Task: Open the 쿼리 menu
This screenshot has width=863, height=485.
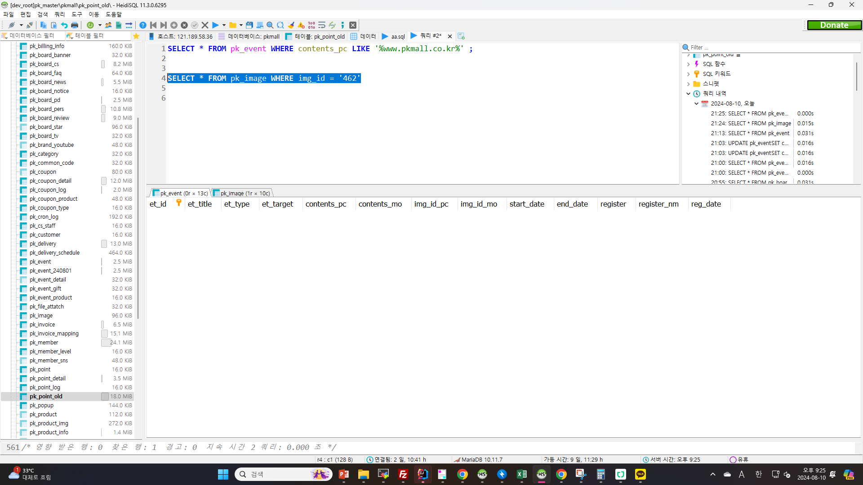Action: (60, 14)
